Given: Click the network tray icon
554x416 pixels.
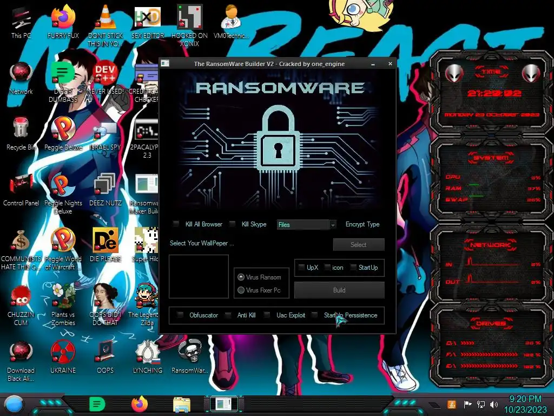Looking at the screenshot, I should tap(480, 404).
